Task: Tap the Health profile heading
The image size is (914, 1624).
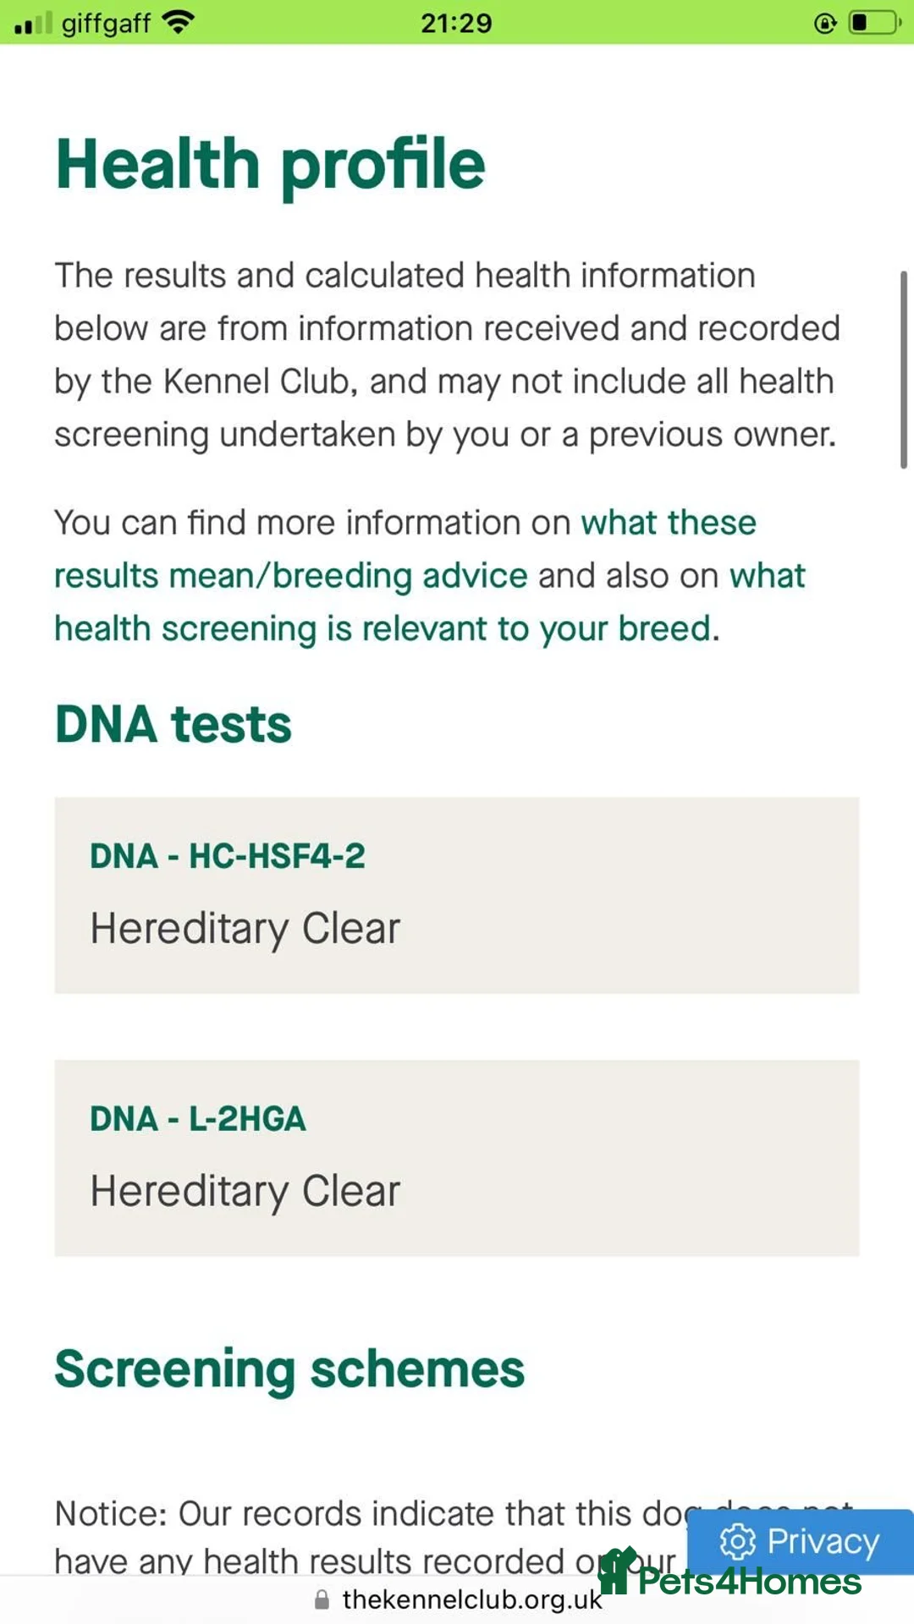Action: [x=270, y=164]
